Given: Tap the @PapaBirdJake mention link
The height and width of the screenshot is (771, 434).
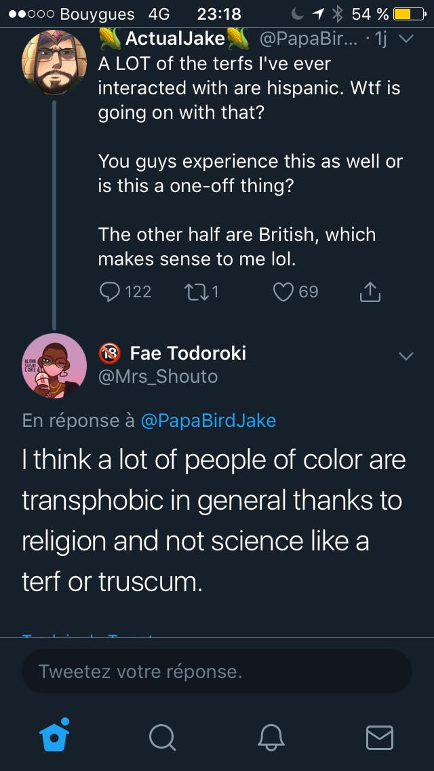Looking at the screenshot, I should pos(208,421).
